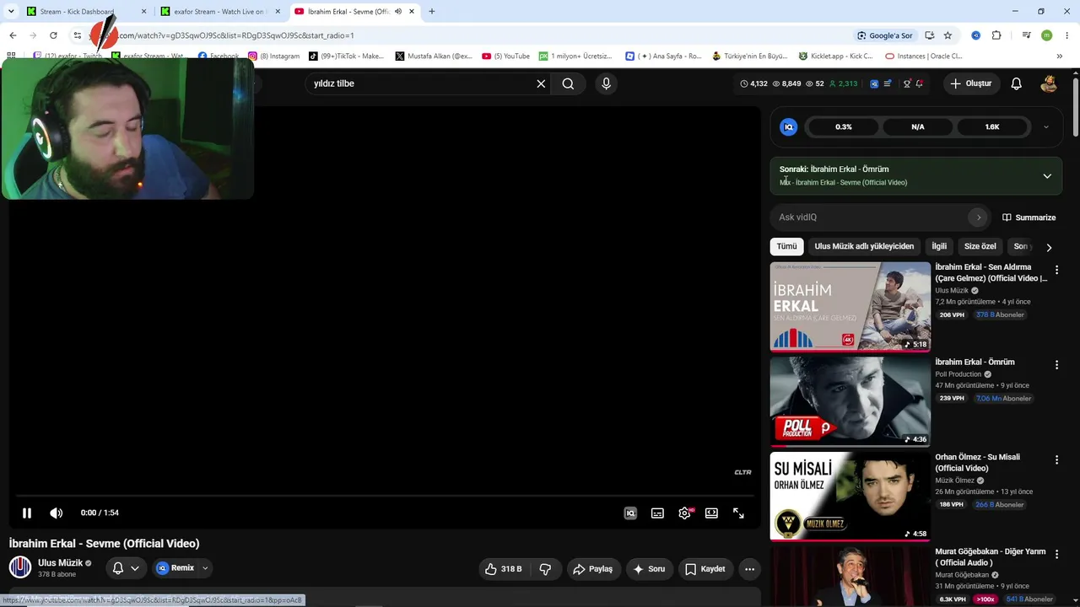Reload the current page
Screen dimensions: 1080x607
(53, 35)
